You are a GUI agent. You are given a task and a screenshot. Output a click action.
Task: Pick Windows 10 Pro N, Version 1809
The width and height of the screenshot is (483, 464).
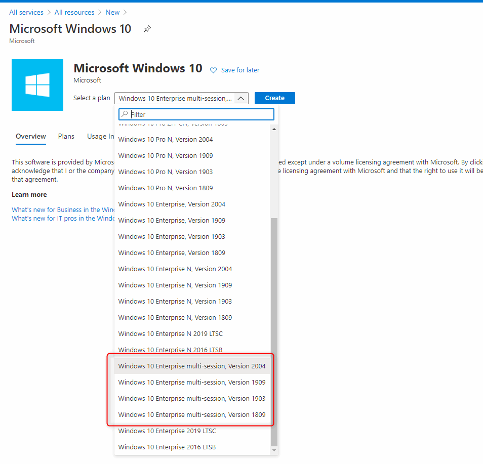[x=192, y=188]
